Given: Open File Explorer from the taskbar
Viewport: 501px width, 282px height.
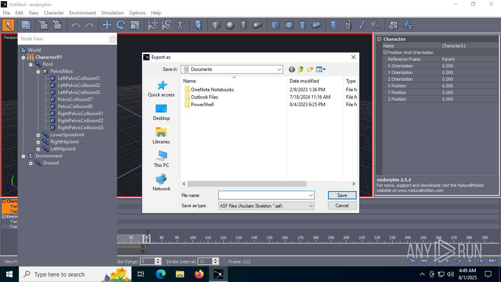Looking at the screenshot, I should pos(180,274).
